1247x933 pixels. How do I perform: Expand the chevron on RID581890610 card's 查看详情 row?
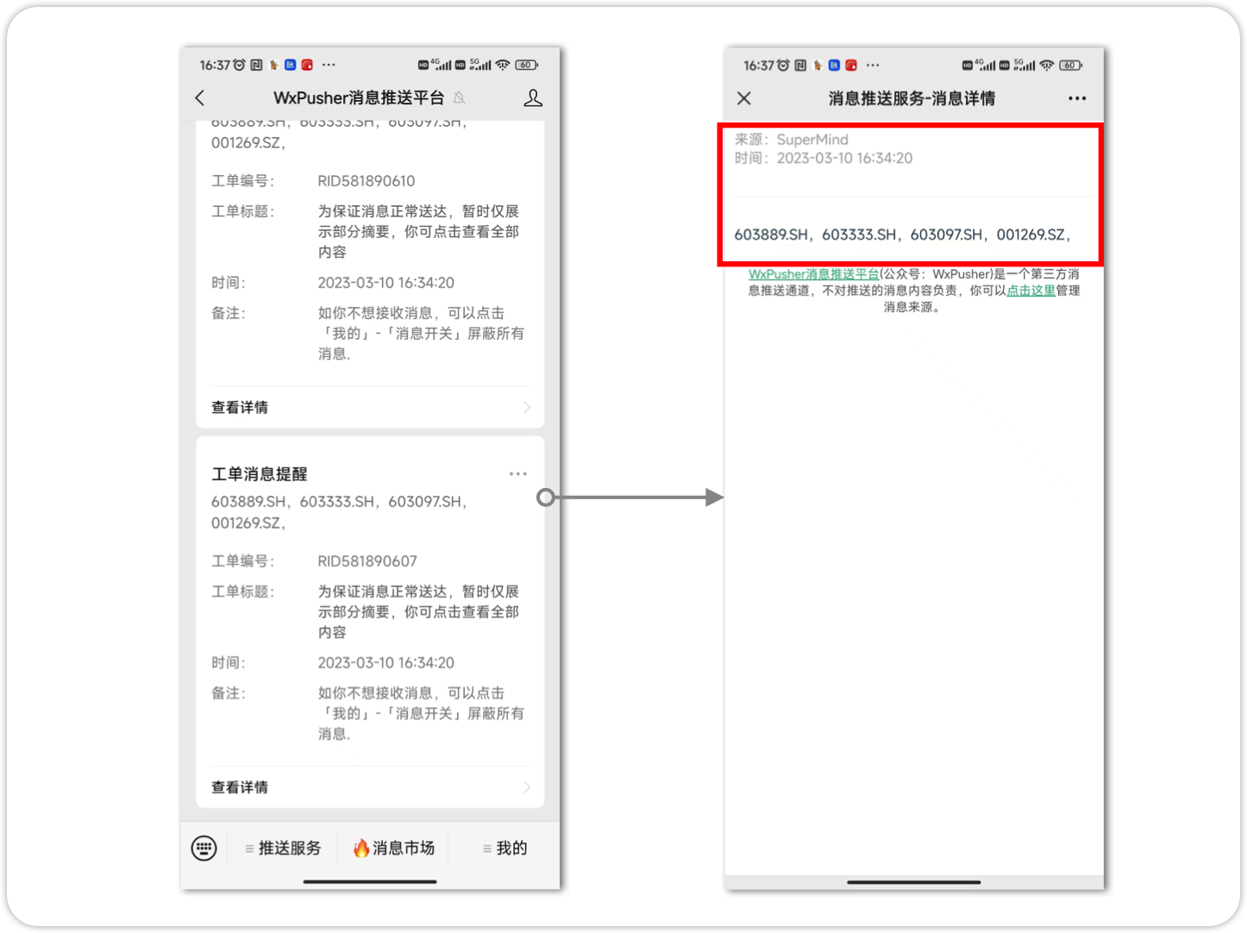click(x=527, y=407)
